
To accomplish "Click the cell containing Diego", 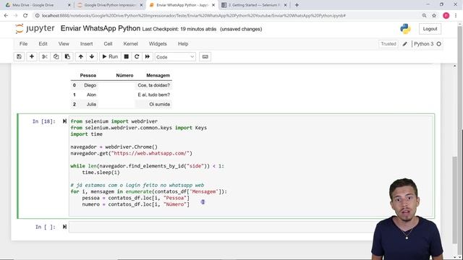I will pos(90,85).
